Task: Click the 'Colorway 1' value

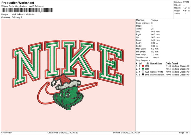Action: point(17,17)
